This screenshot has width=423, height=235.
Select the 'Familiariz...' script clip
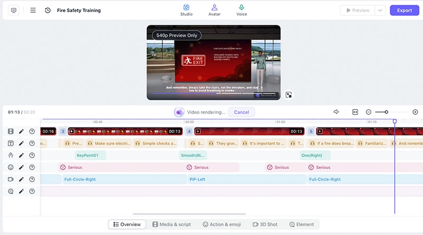click(372, 143)
